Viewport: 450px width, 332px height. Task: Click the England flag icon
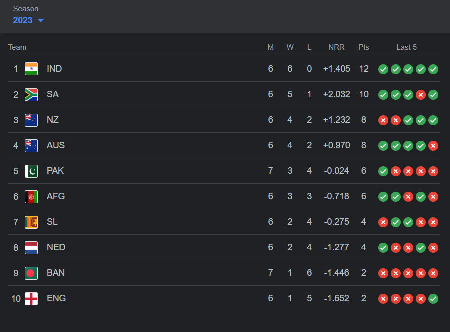(x=31, y=298)
